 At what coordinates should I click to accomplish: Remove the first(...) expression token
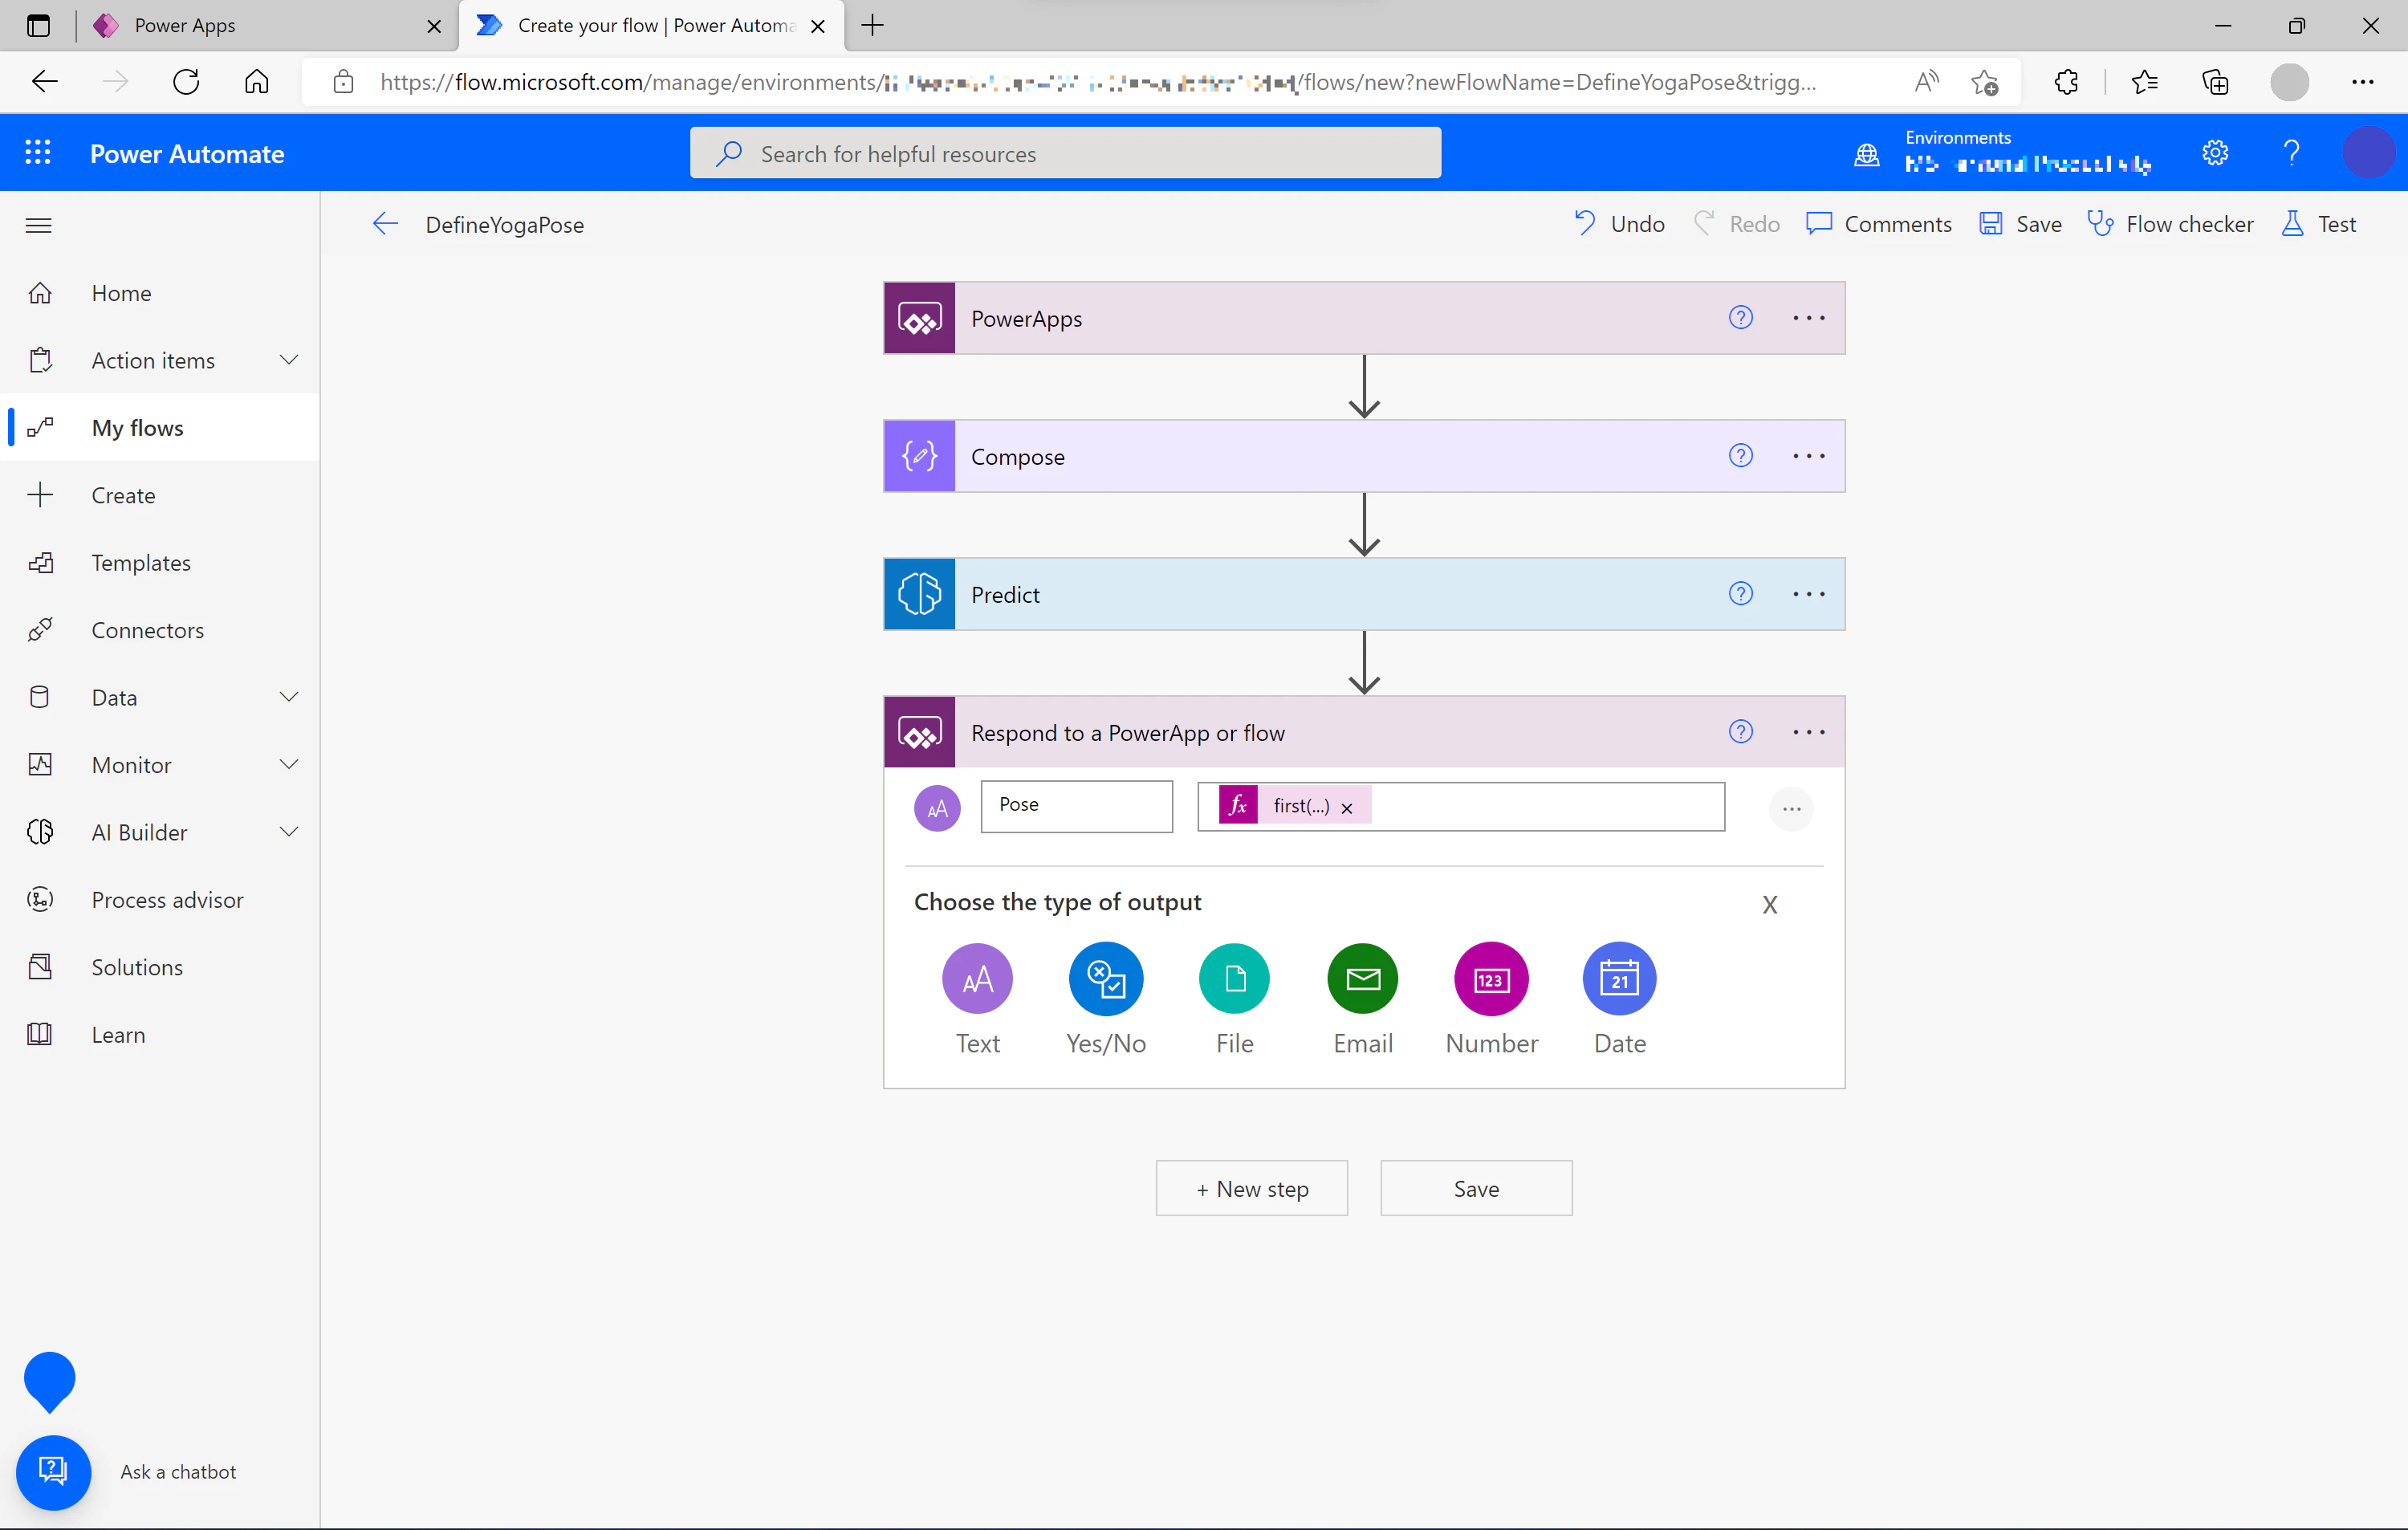[x=1346, y=808]
